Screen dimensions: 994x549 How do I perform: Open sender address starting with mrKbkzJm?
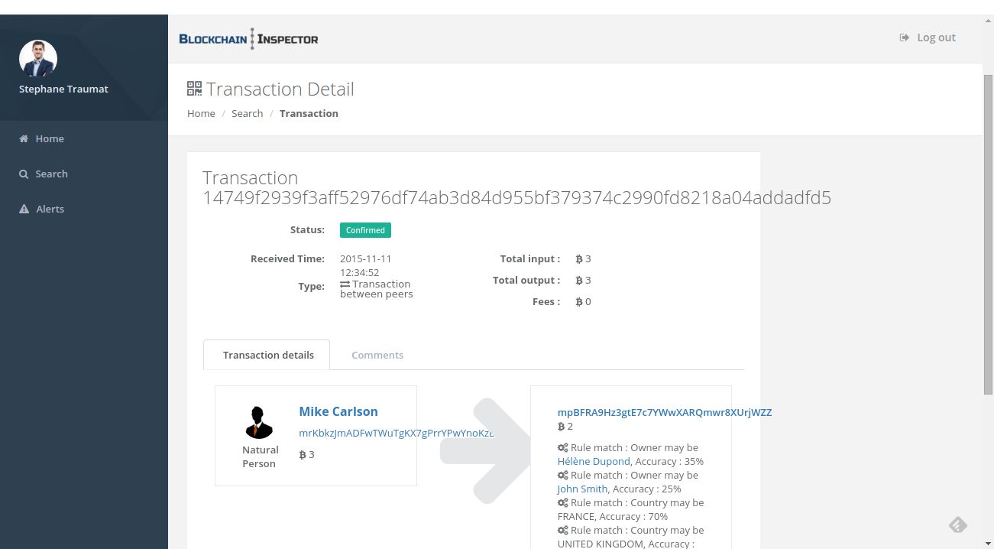396,433
